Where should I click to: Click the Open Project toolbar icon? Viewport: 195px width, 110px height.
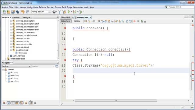click(13, 12)
